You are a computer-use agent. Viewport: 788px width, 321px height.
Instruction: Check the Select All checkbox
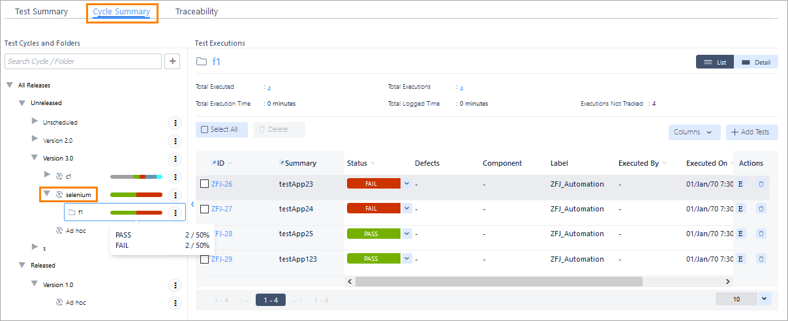coord(205,130)
